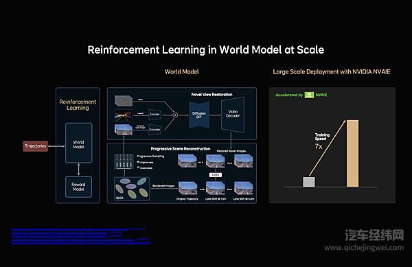
Task: Select the World Model box under Reinforcement Learning
Action: click(x=78, y=143)
